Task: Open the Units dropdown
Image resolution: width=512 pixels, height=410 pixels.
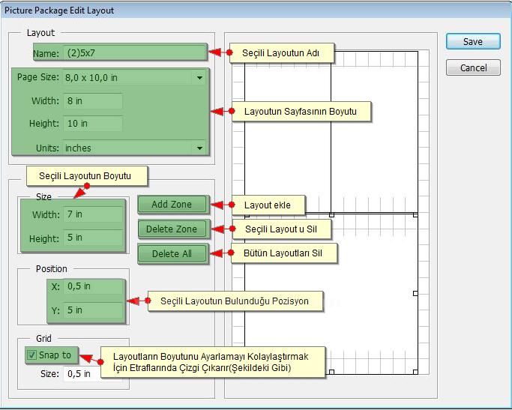Action: pos(134,148)
